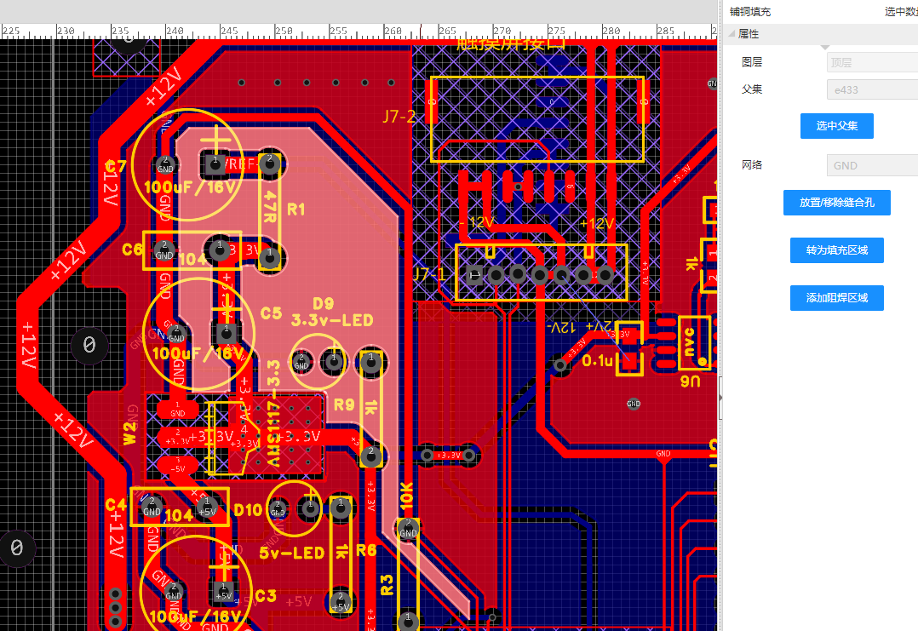Click the 添加阻焊区域 button

click(x=836, y=298)
